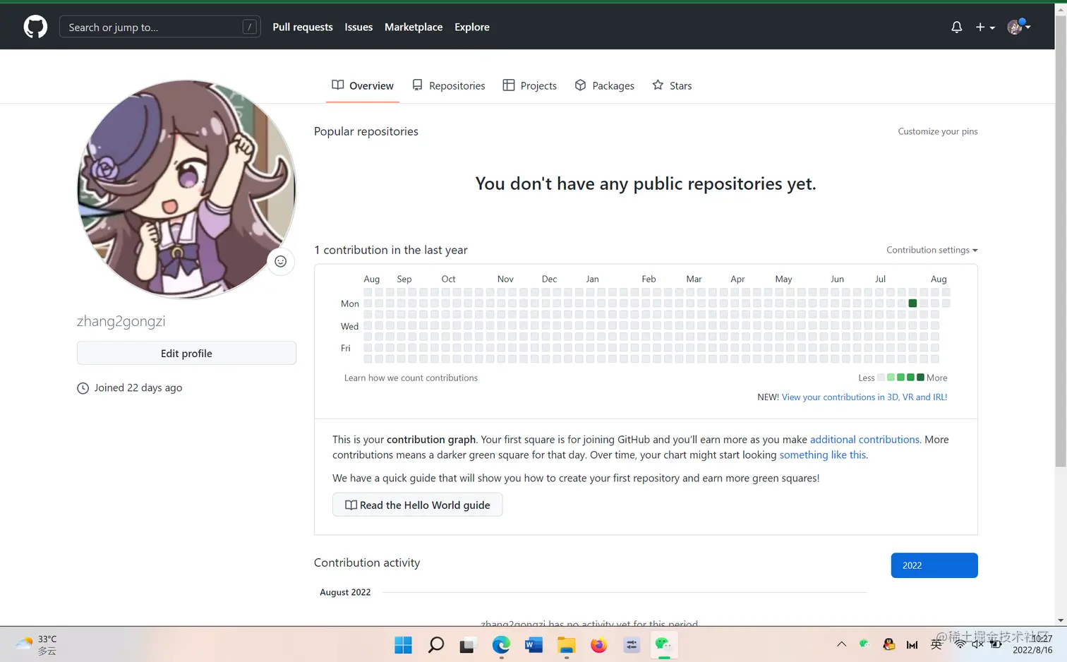1067x662 pixels.
Task: Open QQ from the system tray
Action: click(888, 644)
